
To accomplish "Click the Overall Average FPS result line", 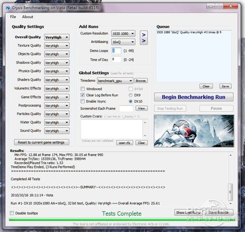I will (x=85, y=203).
